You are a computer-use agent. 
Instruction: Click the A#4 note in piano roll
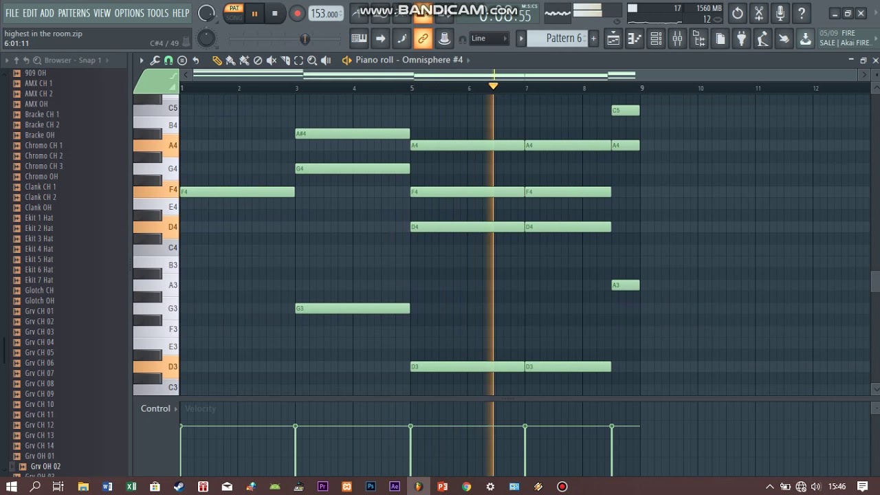[x=353, y=133]
